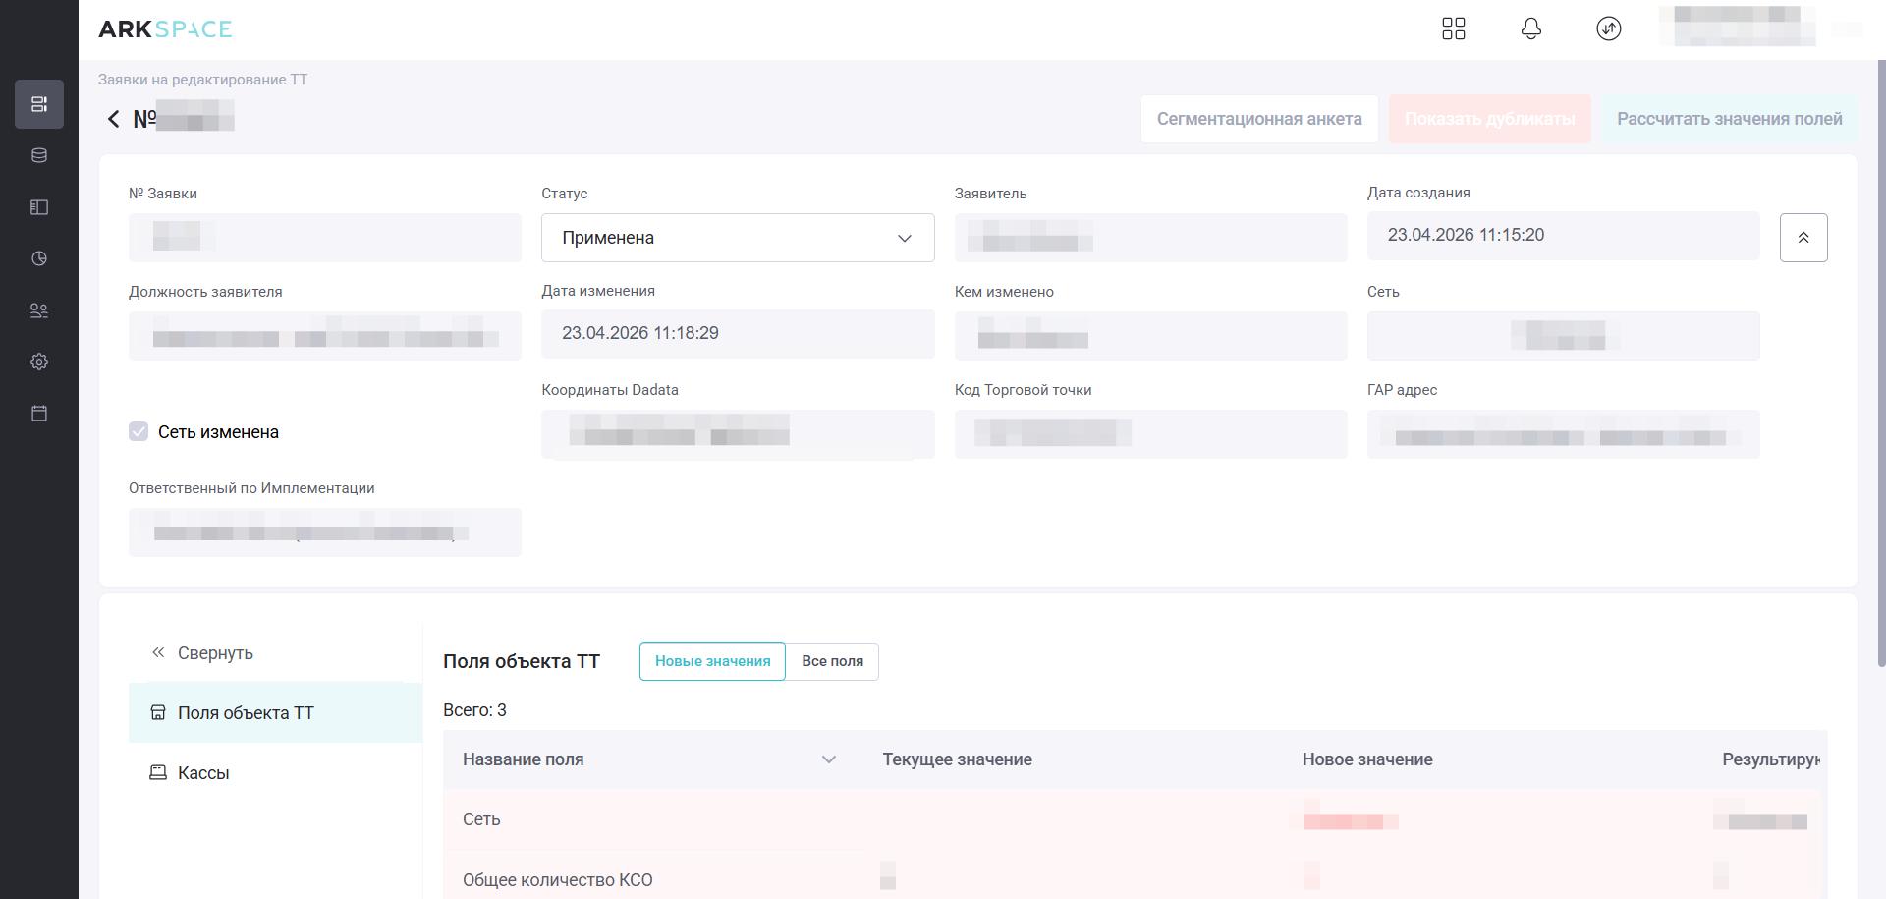Open users icon in left sidebar
The height and width of the screenshot is (899, 1886).
tap(39, 310)
